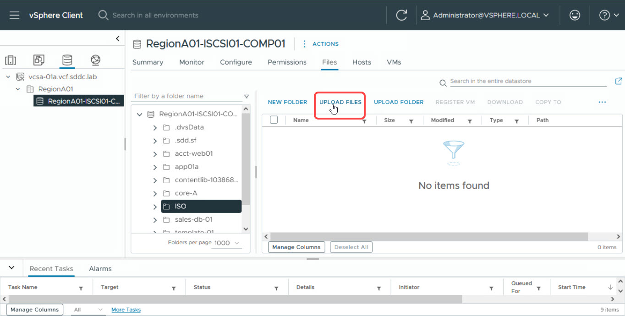This screenshot has height=316, width=625.
Task: Expand the acct-web01 folder
Action: click(x=155, y=154)
